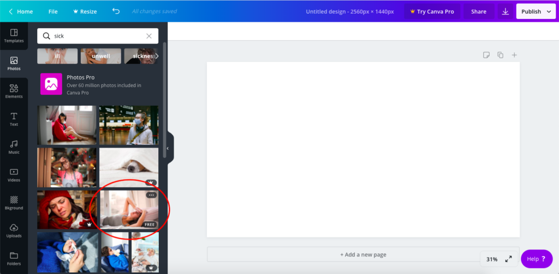The image size is (559, 274).
Task: Open the Videos panel
Action: (14, 175)
